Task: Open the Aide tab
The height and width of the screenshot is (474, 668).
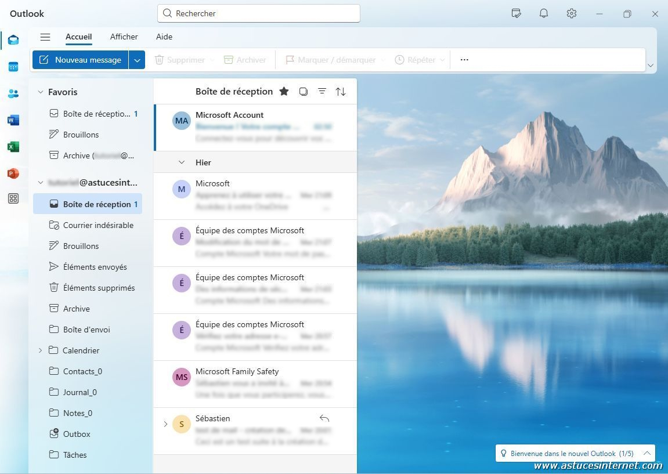Action: tap(164, 37)
